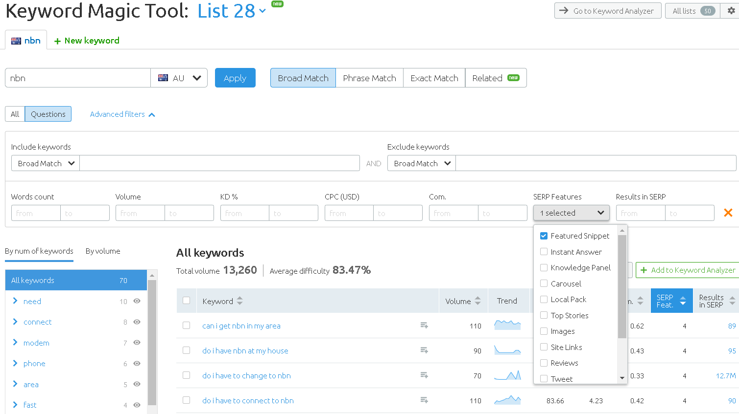Toggle eye icon for 'modem' group
The width and height of the screenshot is (739, 414).
click(x=137, y=343)
